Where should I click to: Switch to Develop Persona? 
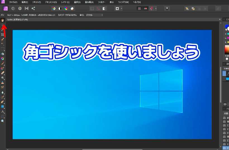(x=20, y=8)
